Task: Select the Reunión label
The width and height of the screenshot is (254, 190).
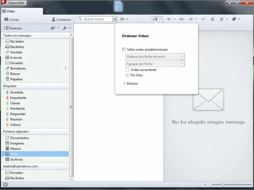Action: pyautogui.click(x=35, y=119)
